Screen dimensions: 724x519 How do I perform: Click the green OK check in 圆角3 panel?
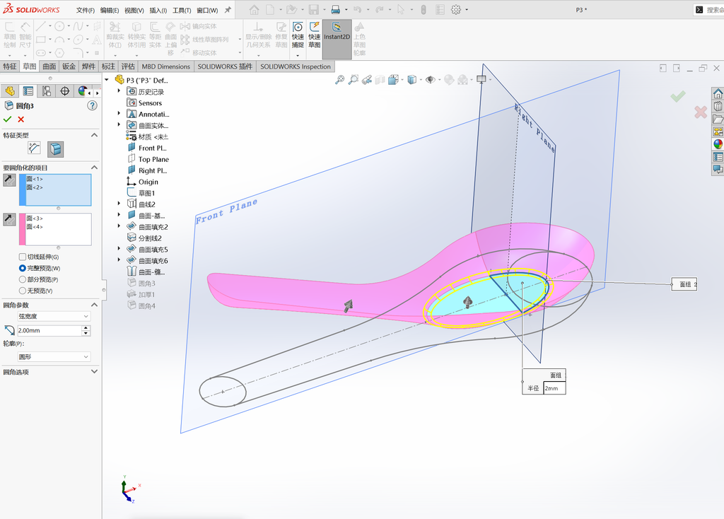click(7, 119)
